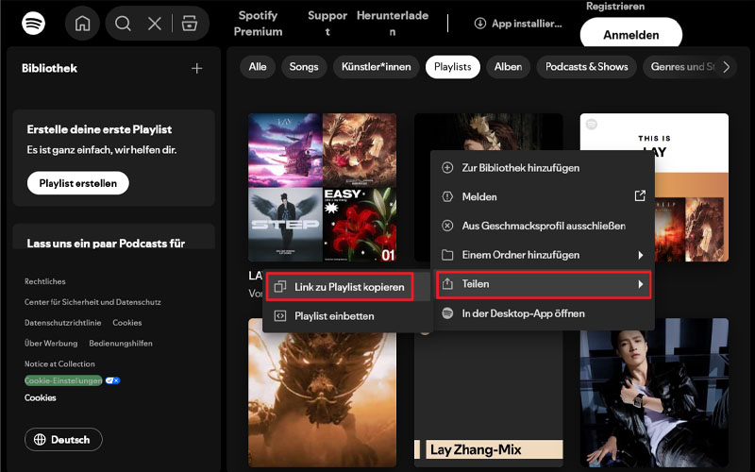The height and width of the screenshot is (472, 755).
Task: Open the Support link
Action: (x=327, y=23)
